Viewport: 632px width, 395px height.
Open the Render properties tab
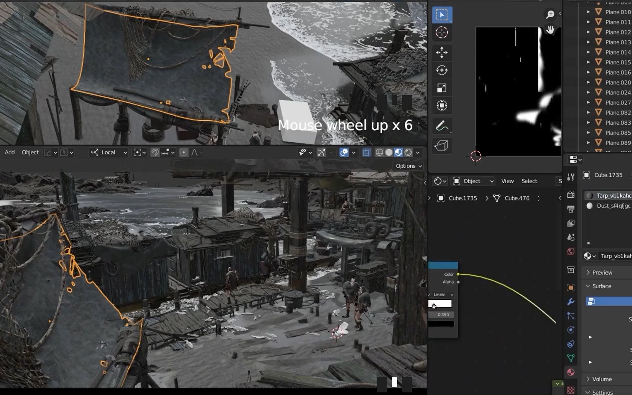pos(571,195)
